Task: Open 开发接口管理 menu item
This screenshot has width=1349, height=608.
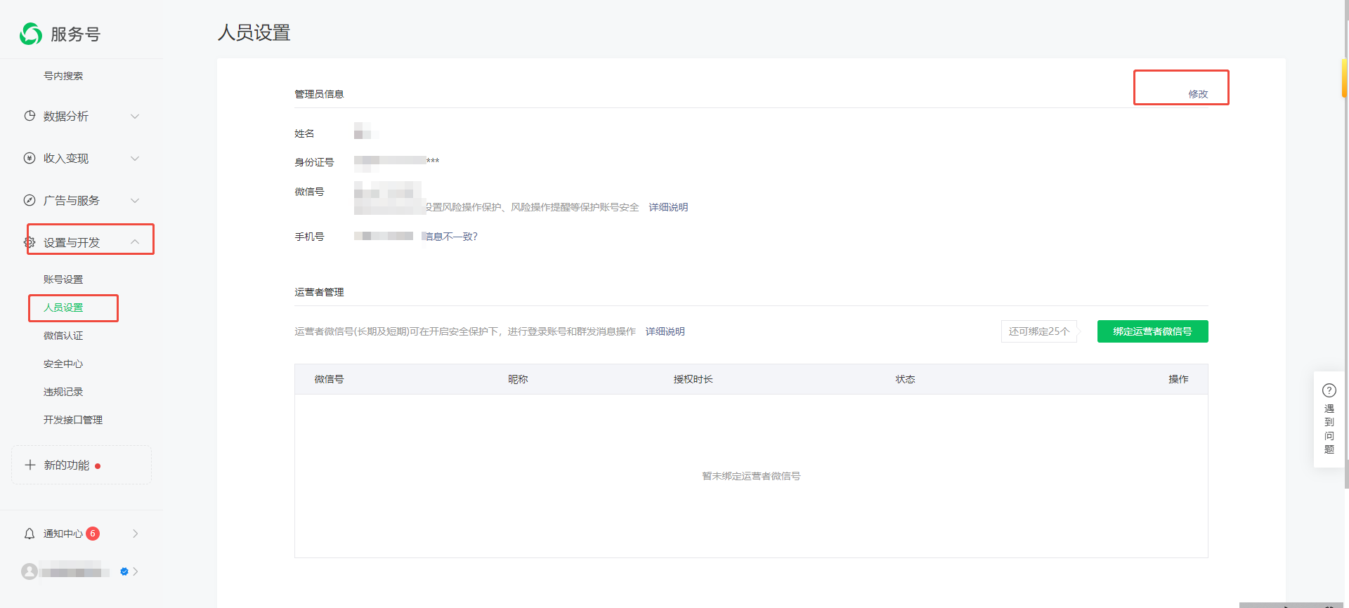Action: pyautogui.click(x=73, y=420)
